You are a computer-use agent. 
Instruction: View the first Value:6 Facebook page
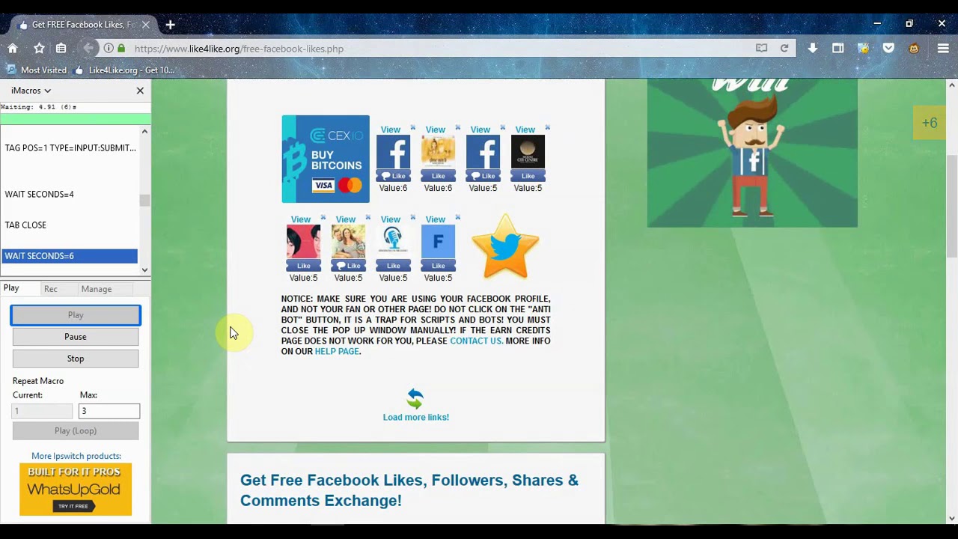(x=390, y=130)
